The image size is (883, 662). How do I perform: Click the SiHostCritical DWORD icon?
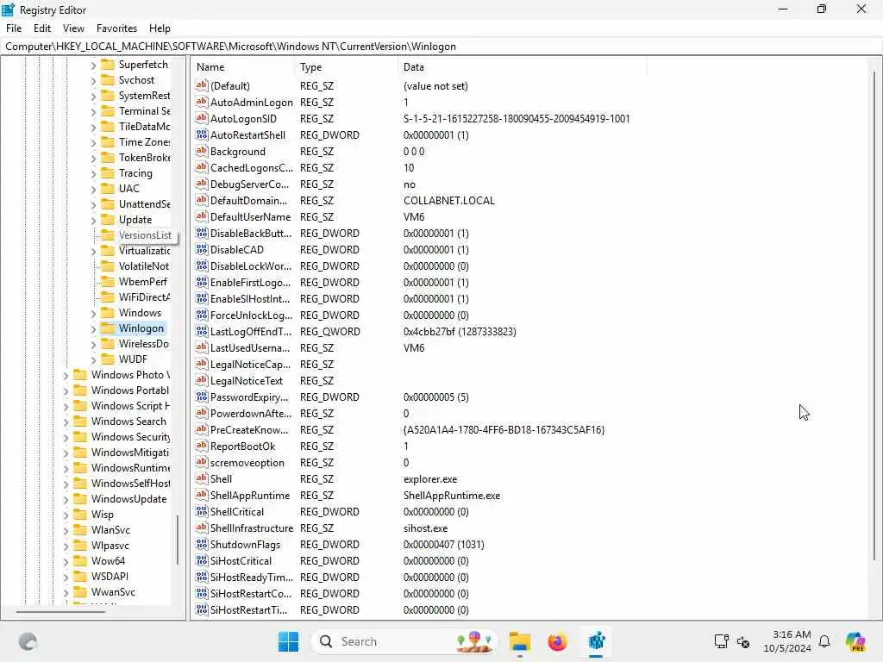click(x=202, y=560)
